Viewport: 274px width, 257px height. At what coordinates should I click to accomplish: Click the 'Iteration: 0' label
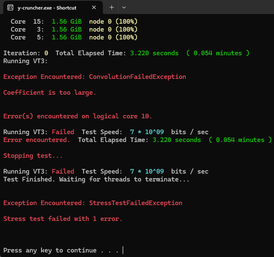pos(26,53)
